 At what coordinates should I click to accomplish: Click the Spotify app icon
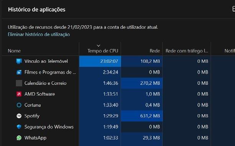point(19,116)
